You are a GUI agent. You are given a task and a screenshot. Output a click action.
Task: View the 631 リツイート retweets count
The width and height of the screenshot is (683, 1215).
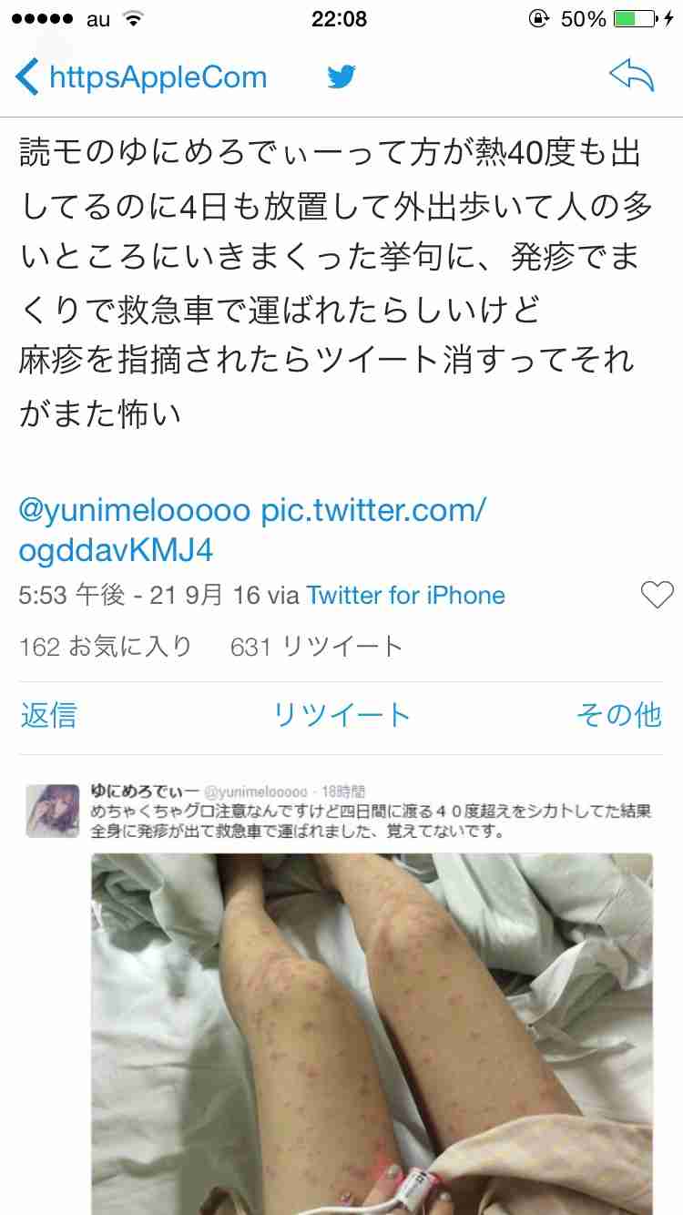(316, 647)
